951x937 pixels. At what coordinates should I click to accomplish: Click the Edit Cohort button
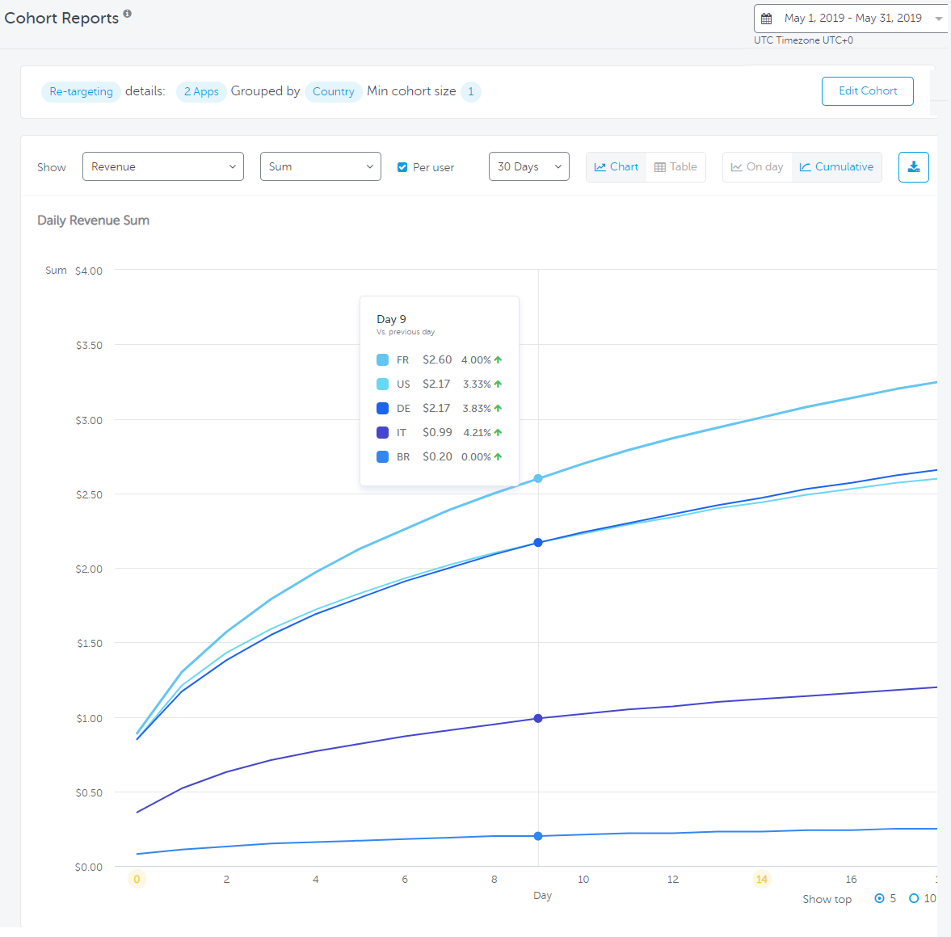(x=867, y=91)
